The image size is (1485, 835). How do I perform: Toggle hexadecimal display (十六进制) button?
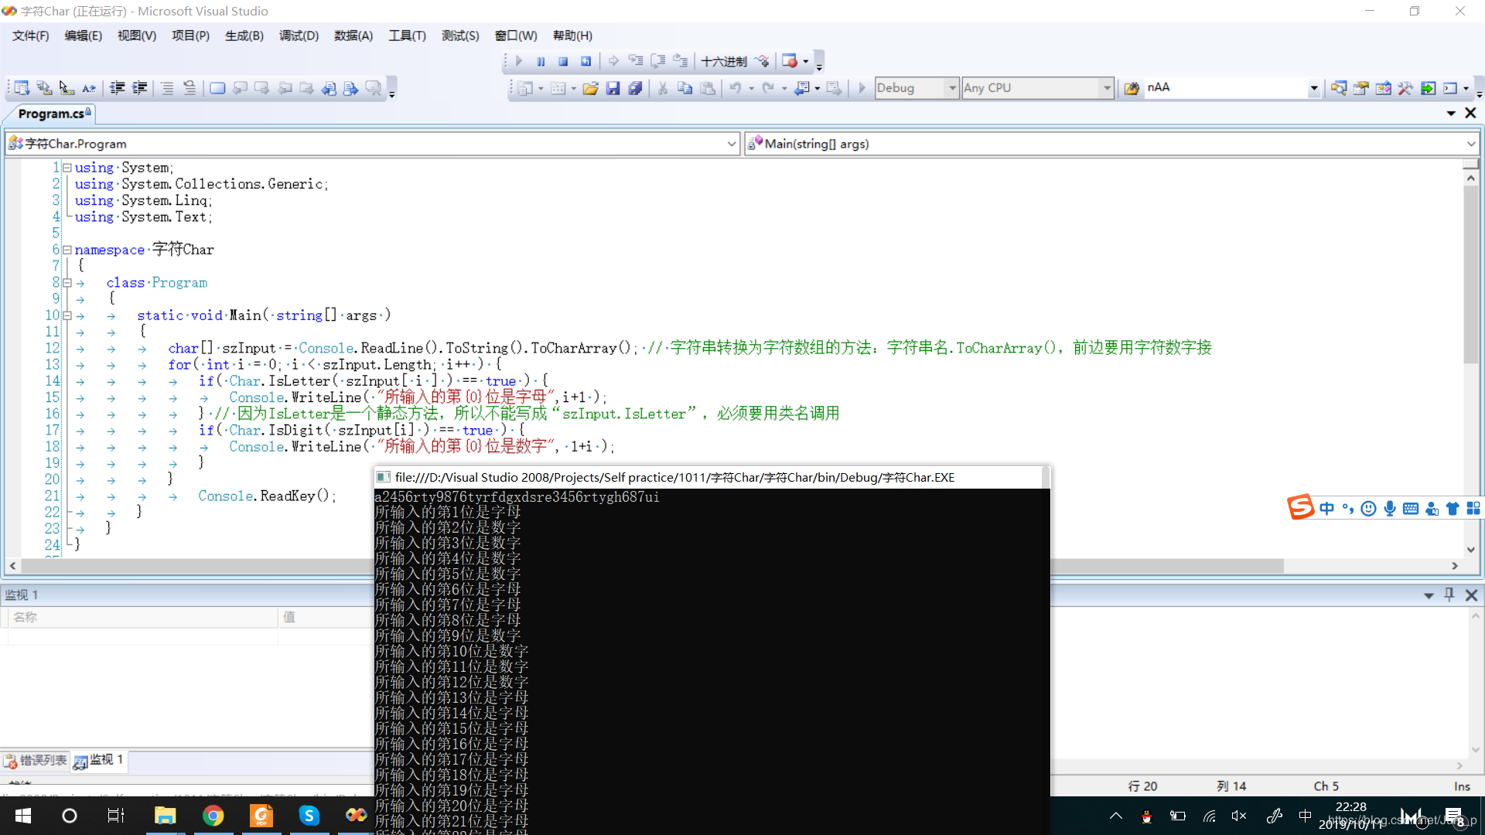[723, 61]
